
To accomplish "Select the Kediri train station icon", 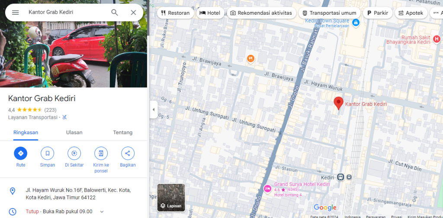I will [x=340, y=177].
